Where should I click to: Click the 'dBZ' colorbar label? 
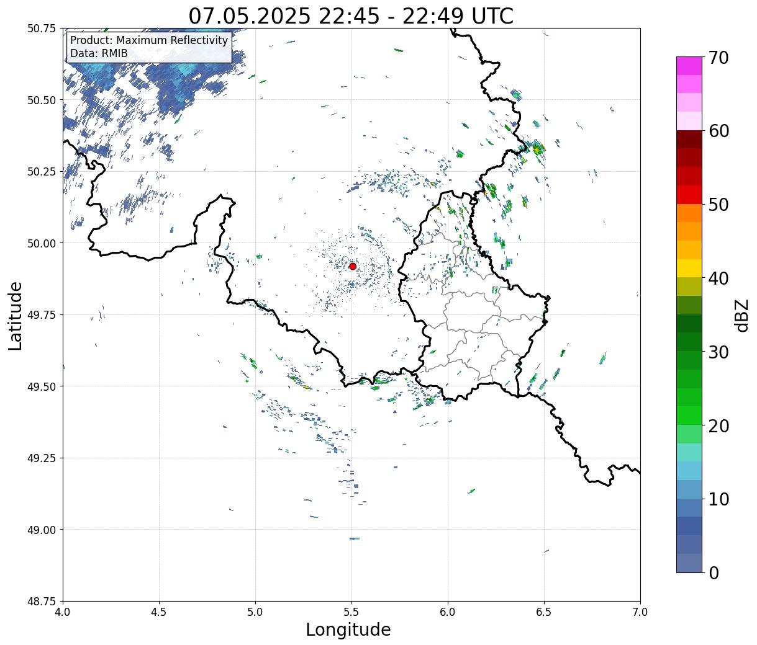coord(742,316)
